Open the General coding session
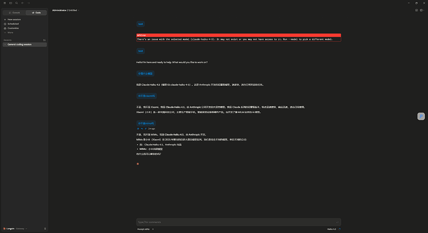The height and width of the screenshot is (233, 428). (25, 45)
